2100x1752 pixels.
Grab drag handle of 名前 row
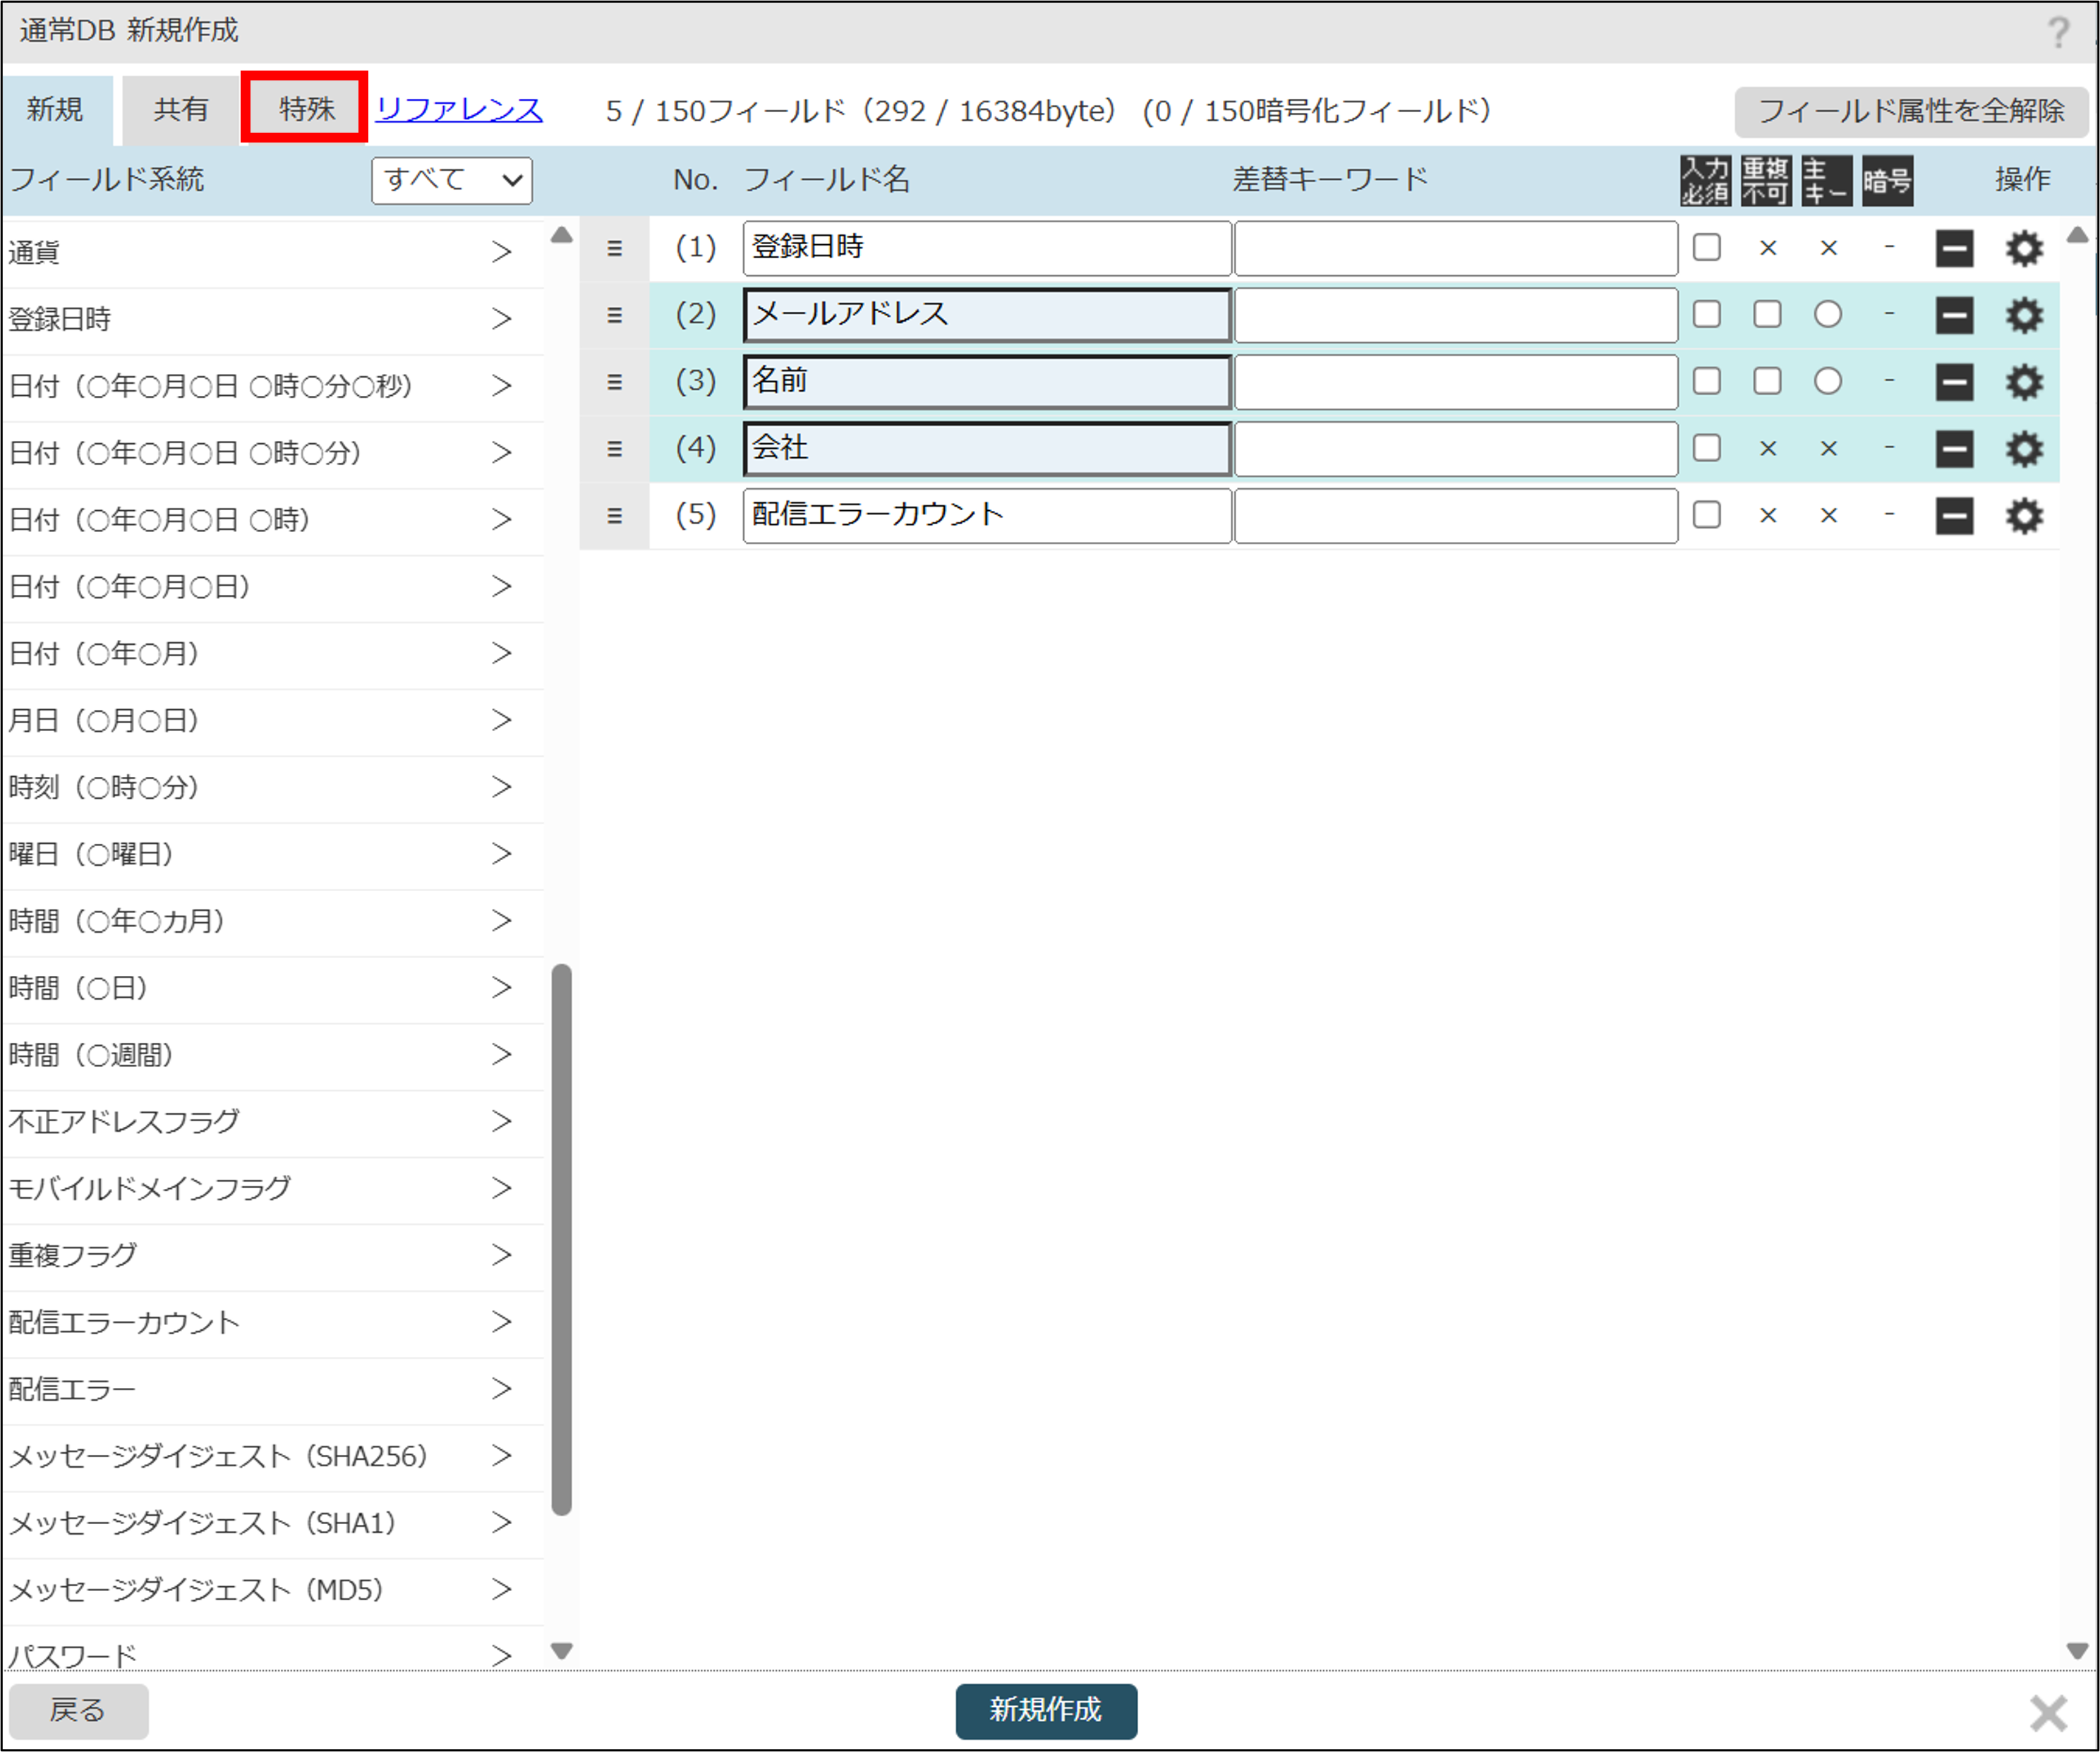click(614, 382)
